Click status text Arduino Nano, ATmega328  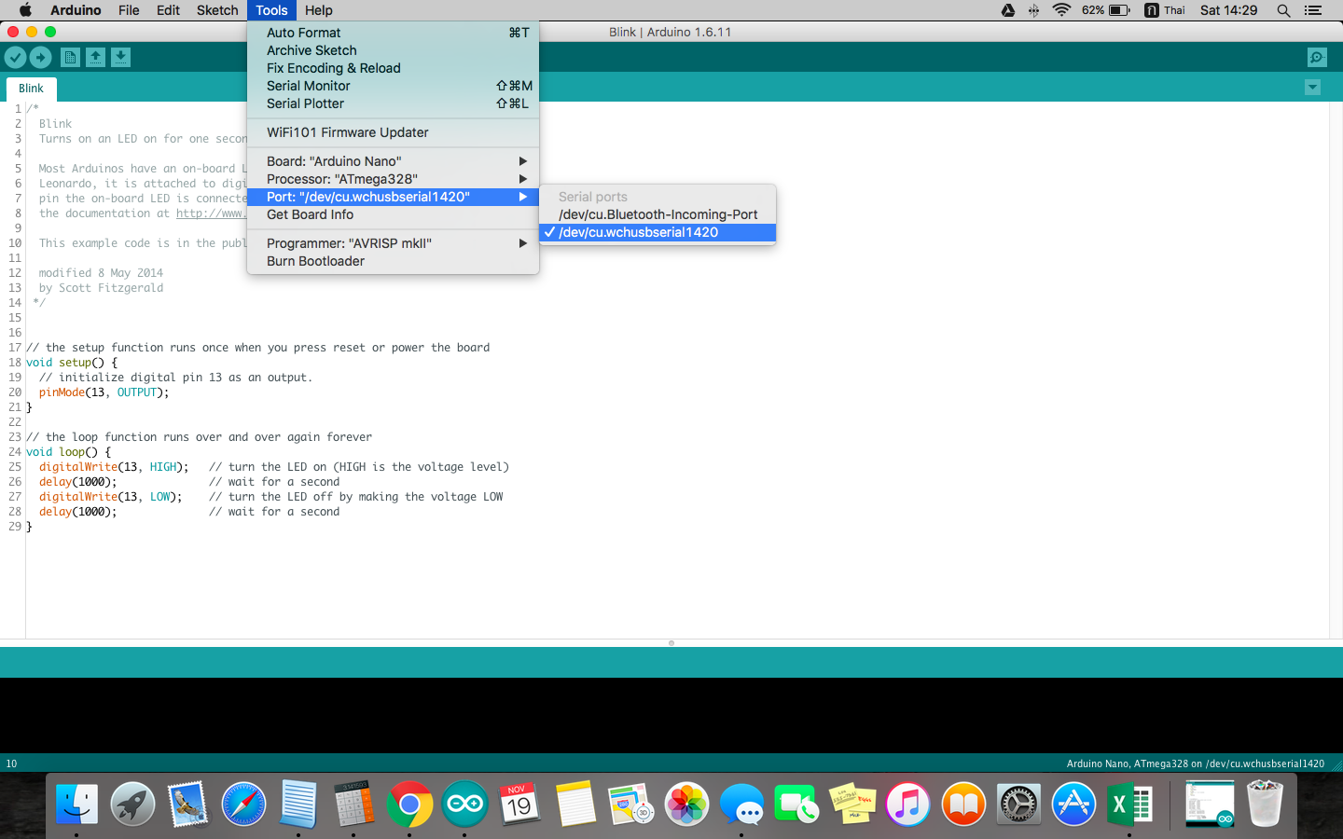coord(1195,763)
